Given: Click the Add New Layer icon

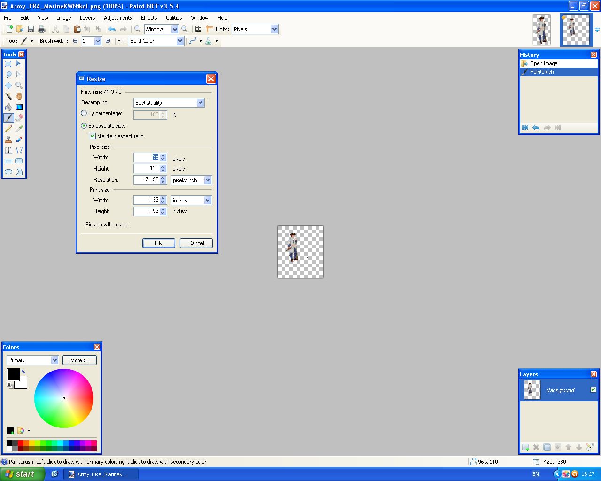Looking at the screenshot, I should (x=525, y=447).
